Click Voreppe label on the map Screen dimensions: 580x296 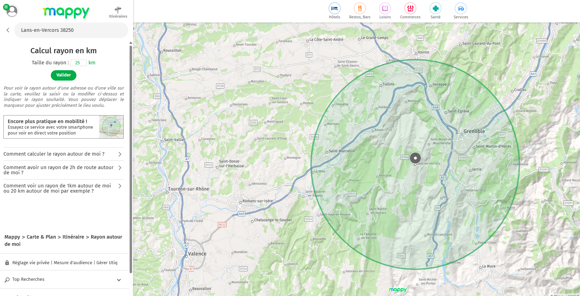click(440, 84)
